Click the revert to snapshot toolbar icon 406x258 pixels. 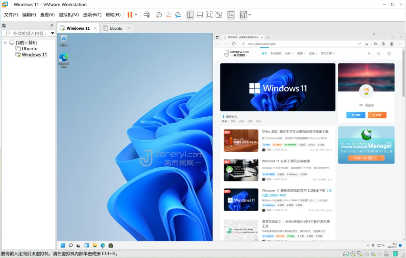point(168,15)
